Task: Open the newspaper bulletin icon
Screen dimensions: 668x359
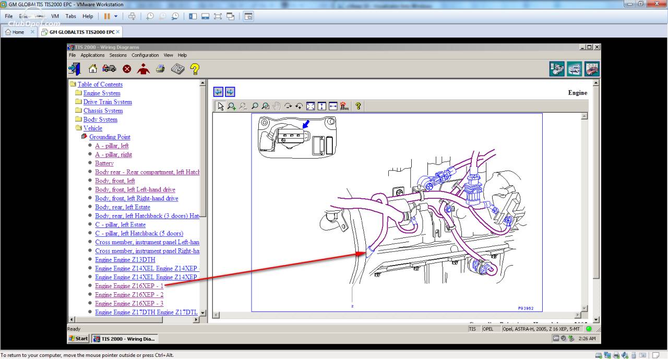Action: 178,68
